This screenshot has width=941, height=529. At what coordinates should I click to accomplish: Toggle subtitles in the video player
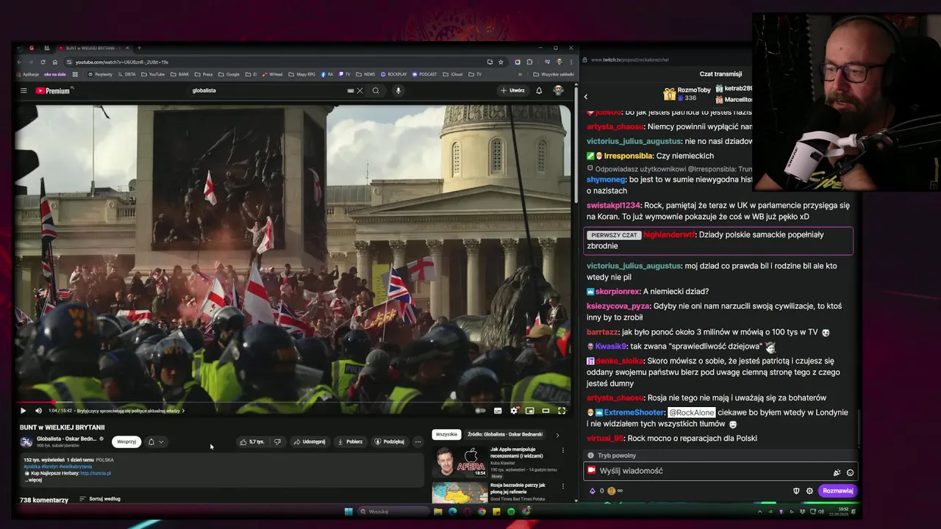point(498,411)
